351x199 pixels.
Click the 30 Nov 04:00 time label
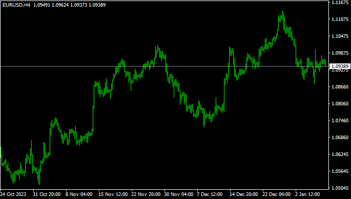pos(179,194)
